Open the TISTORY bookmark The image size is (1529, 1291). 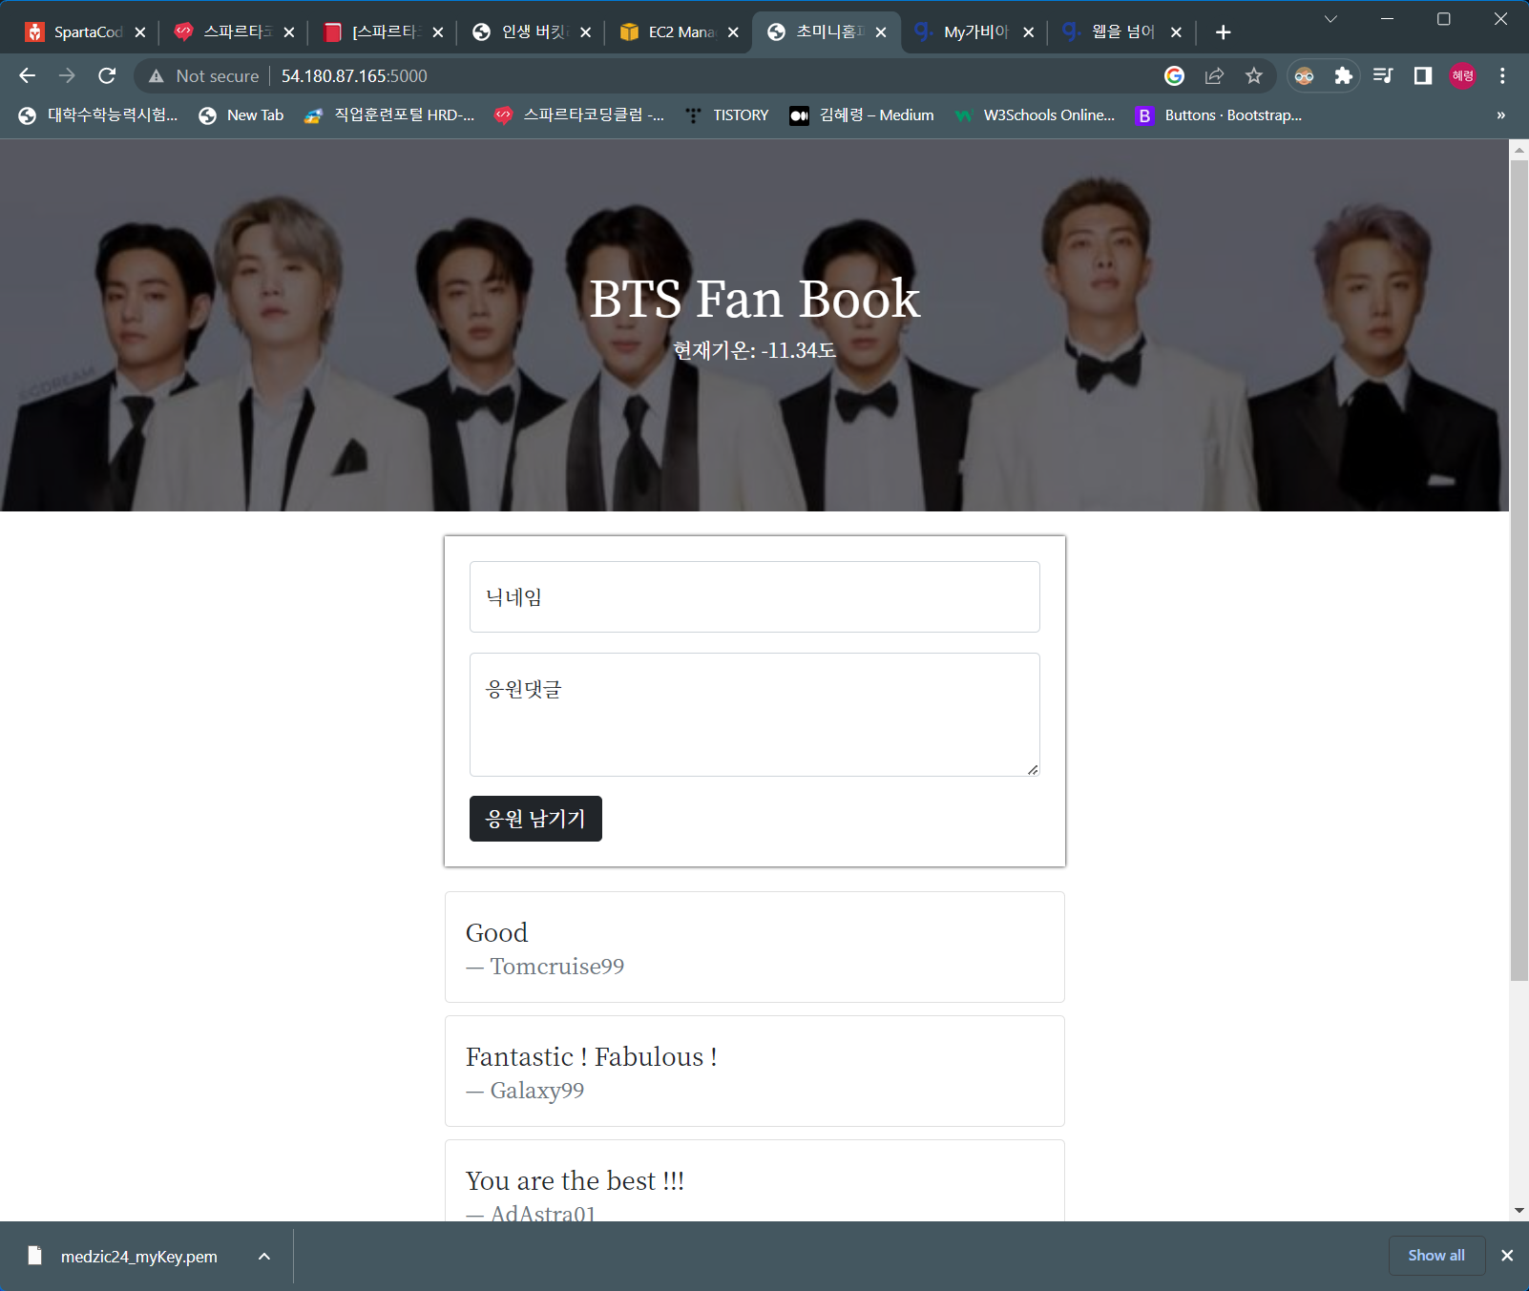(726, 115)
